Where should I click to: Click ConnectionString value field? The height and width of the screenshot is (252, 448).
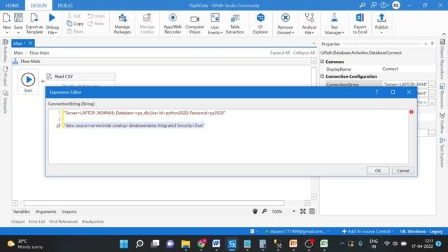click(x=405, y=84)
